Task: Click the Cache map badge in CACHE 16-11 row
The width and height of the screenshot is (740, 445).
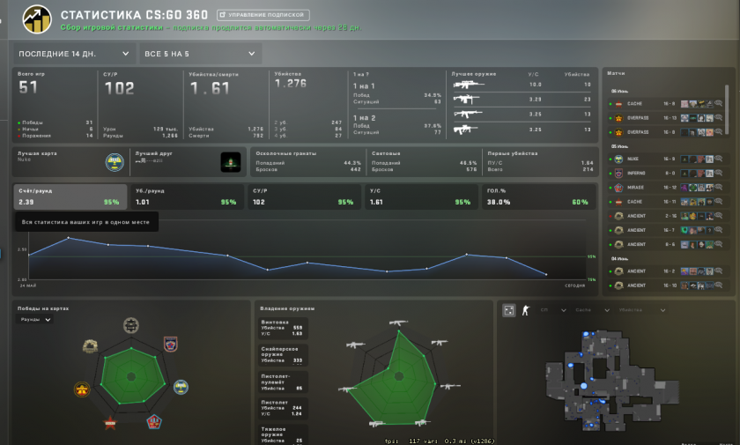Action: click(618, 202)
